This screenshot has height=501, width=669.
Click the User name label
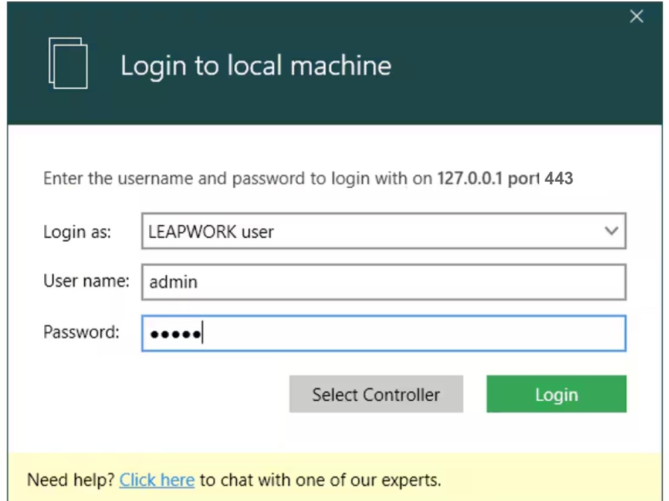(x=86, y=281)
